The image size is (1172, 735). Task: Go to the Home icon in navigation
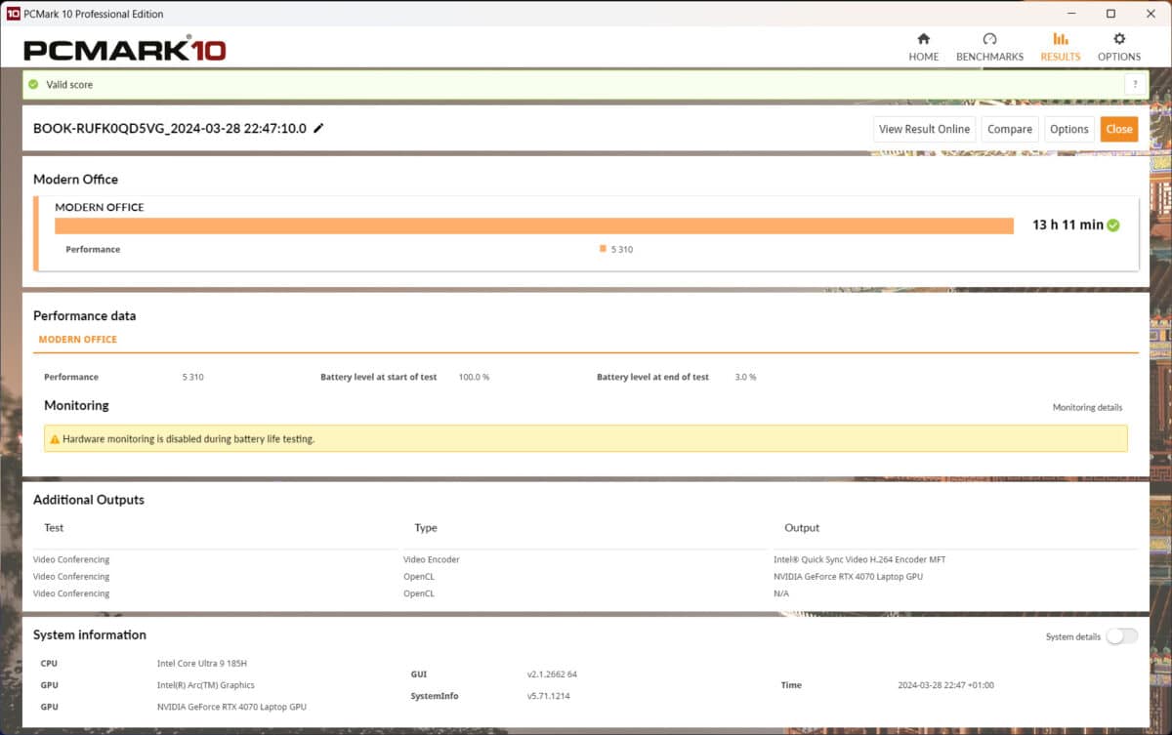[x=923, y=39]
